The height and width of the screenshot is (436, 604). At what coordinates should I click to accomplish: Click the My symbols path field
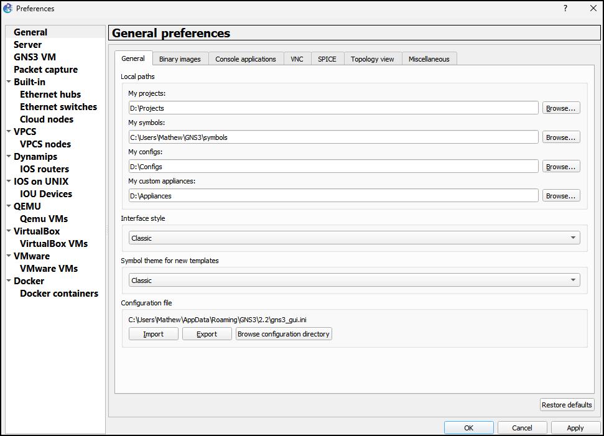pyautogui.click(x=333, y=137)
